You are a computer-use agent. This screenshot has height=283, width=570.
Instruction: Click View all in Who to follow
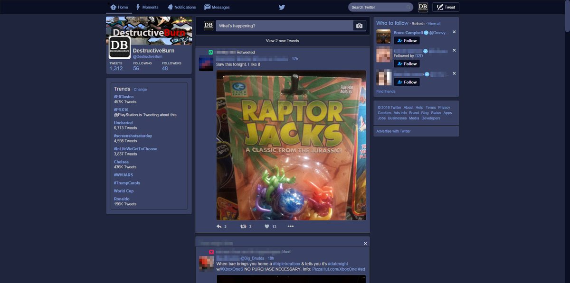tap(434, 24)
